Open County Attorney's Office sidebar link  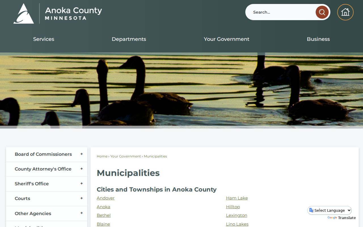tap(43, 169)
